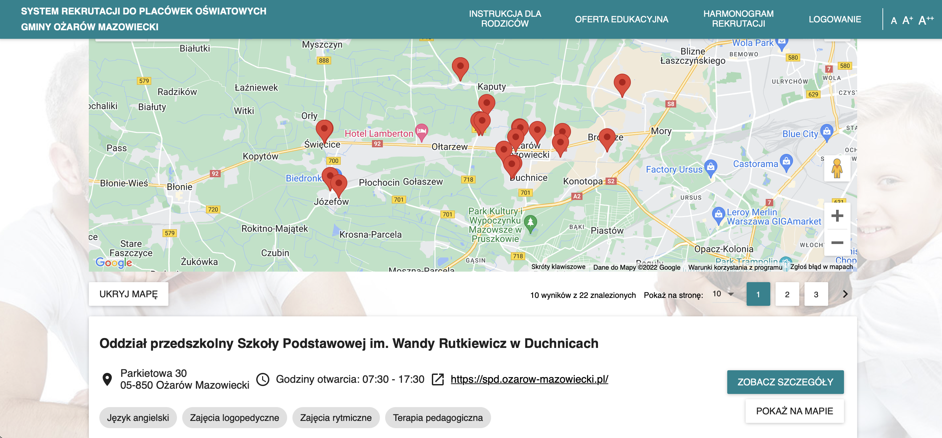Click the external link icon beside the URL
Image resolution: width=942 pixels, height=438 pixels.
pyautogui.click(x=438, y=379)
